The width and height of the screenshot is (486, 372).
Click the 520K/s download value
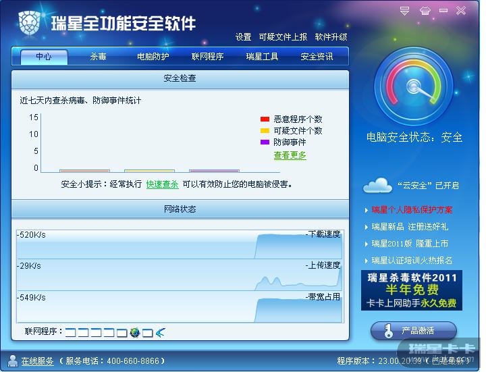[x=31, y=235]
